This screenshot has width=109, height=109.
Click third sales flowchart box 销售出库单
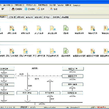(x=73, y=84)
